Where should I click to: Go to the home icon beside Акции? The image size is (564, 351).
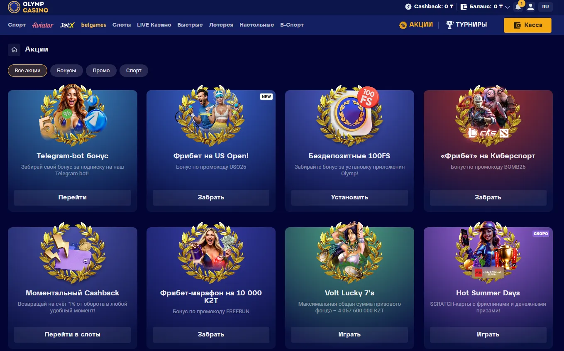coord(14,50)
